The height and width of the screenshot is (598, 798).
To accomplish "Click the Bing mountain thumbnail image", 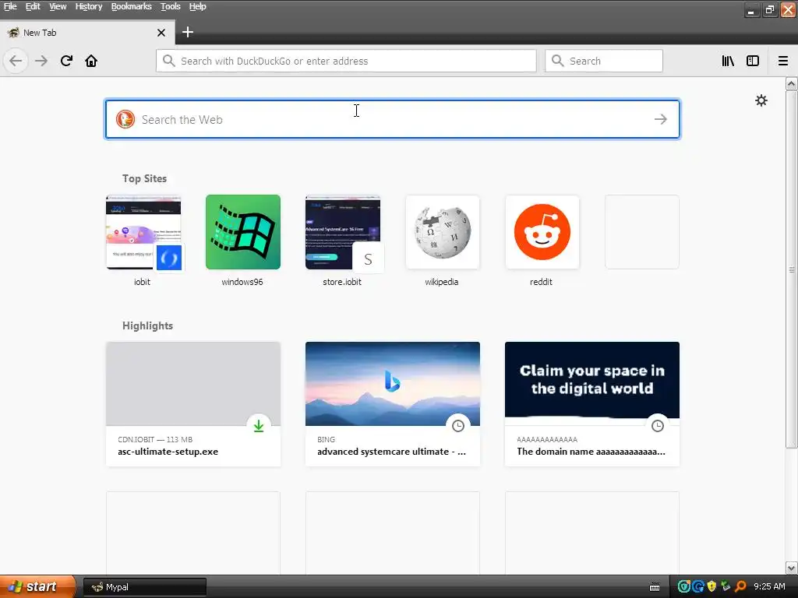I will click(393, 383).
